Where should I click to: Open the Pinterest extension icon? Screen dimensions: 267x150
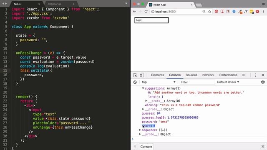(217, 11)
